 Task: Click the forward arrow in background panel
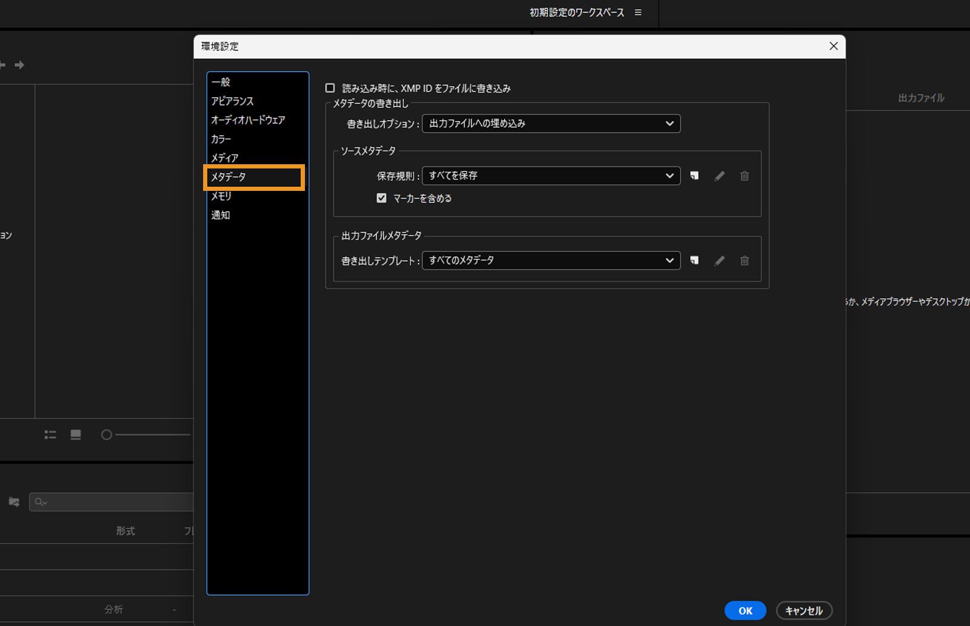coord(19,65)
